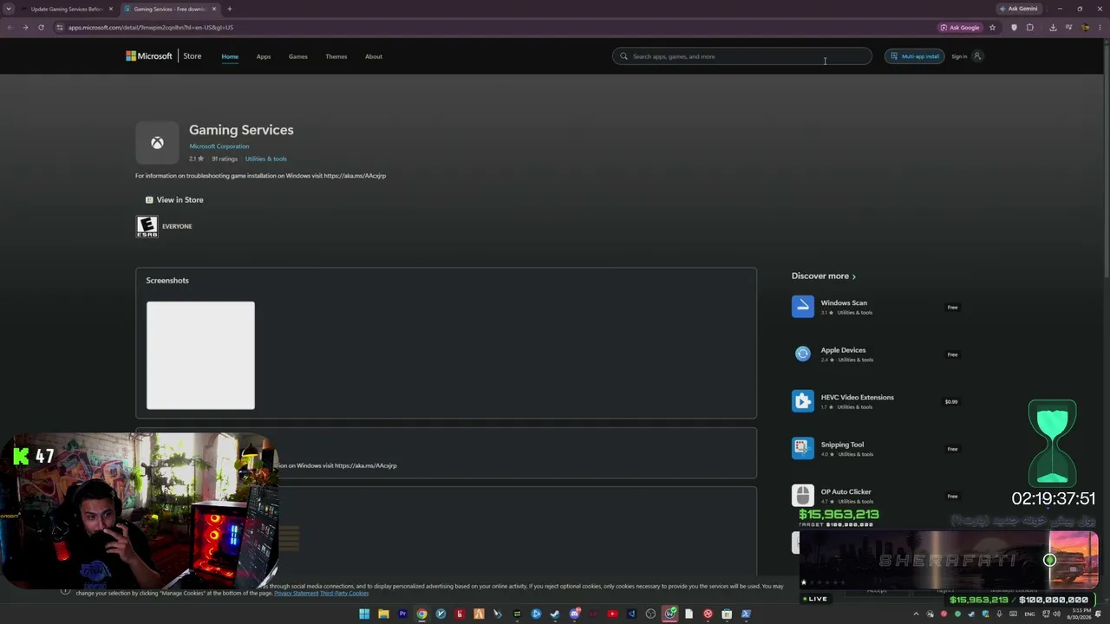Click the Windows Scan app title
The height and width of the screenshot is (624, 1110).
(x=844, y=303)
